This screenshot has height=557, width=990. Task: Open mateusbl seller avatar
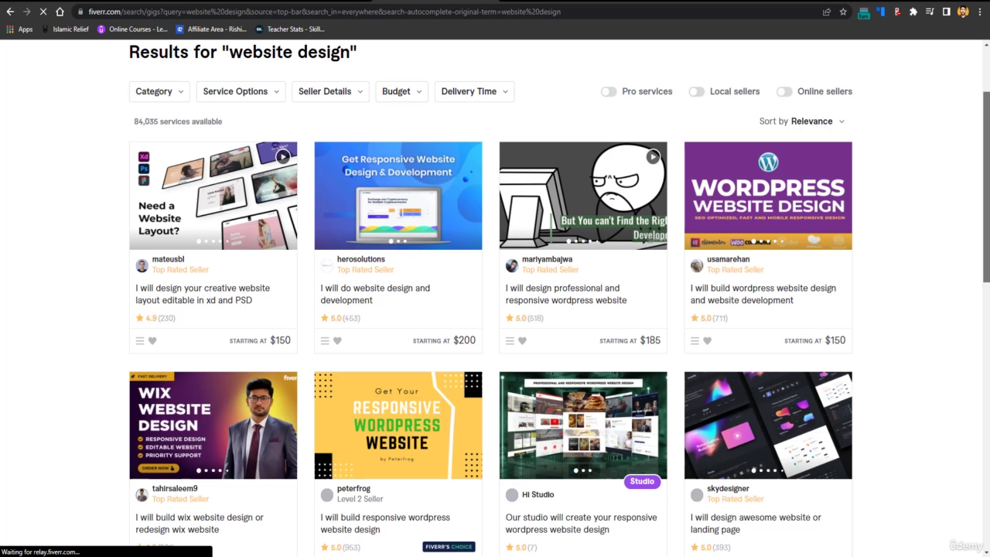point(142,266)
